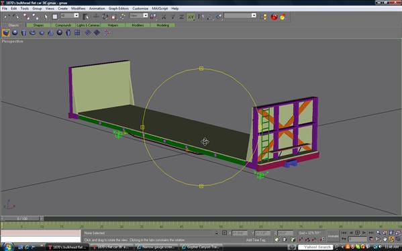Click the Zoom magnifier viewport control
The height and width of the screenshot is (251, 402).
coord(379,233)
